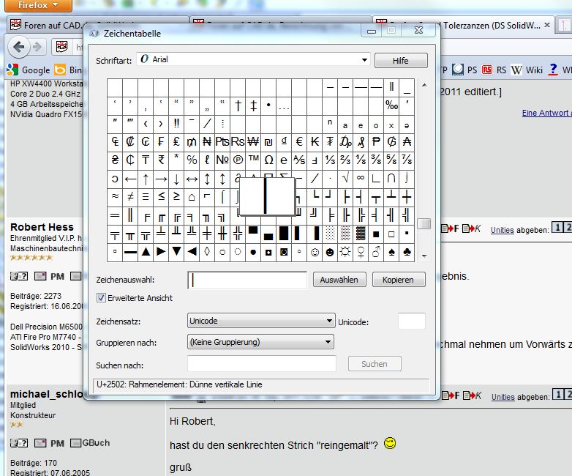Click Unities link in Robert Hess post
The image size is (572, 476).
[x=503, y=230]
